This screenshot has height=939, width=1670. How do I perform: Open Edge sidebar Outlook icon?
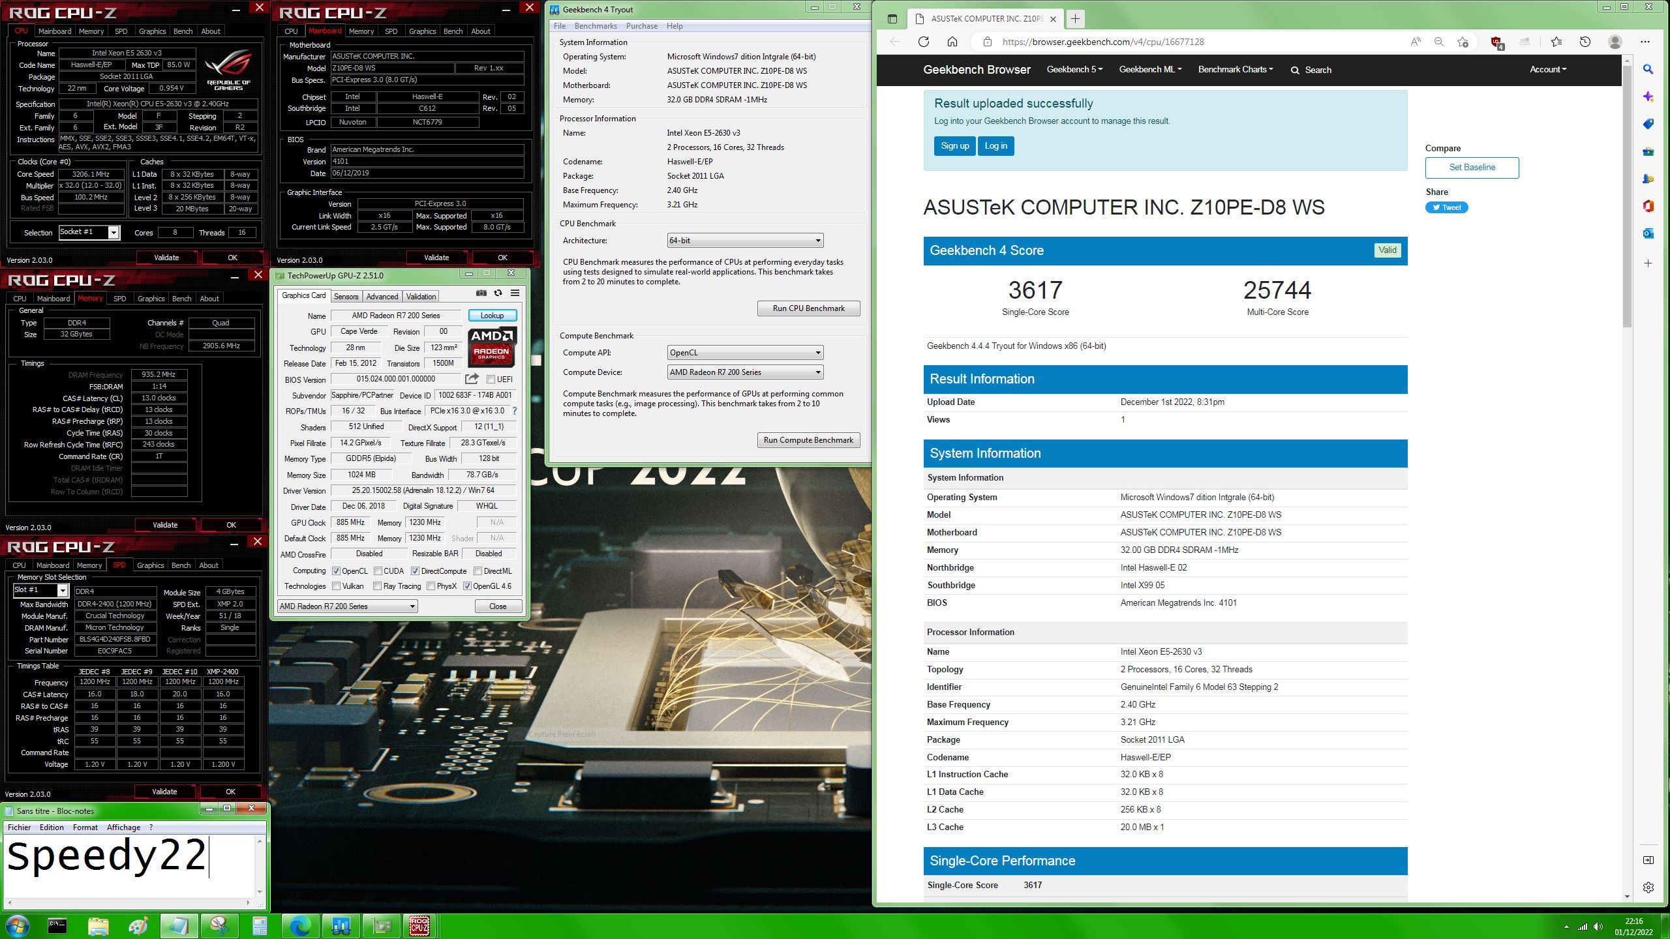[x=1648, y=233]
